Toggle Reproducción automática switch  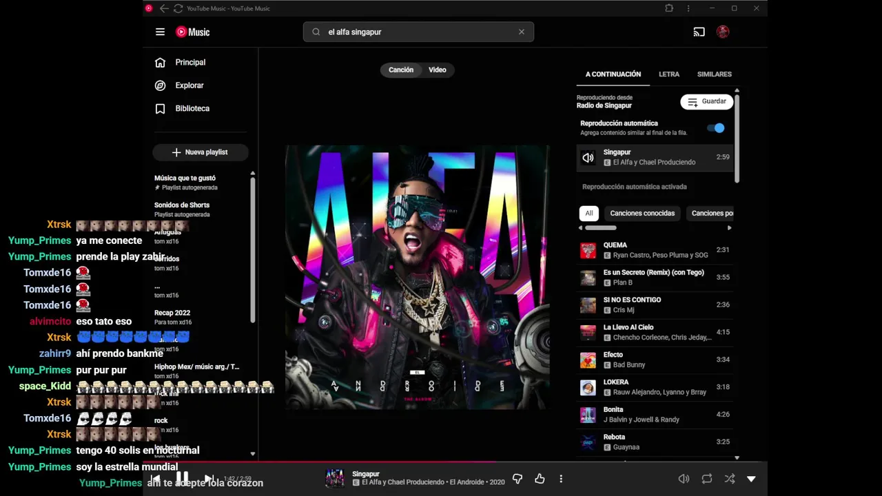coord(716,128)
